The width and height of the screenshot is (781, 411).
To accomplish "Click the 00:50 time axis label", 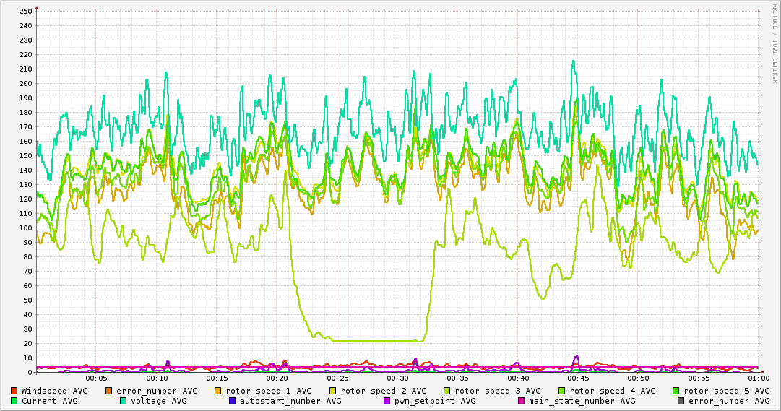I will pos(638,378).
